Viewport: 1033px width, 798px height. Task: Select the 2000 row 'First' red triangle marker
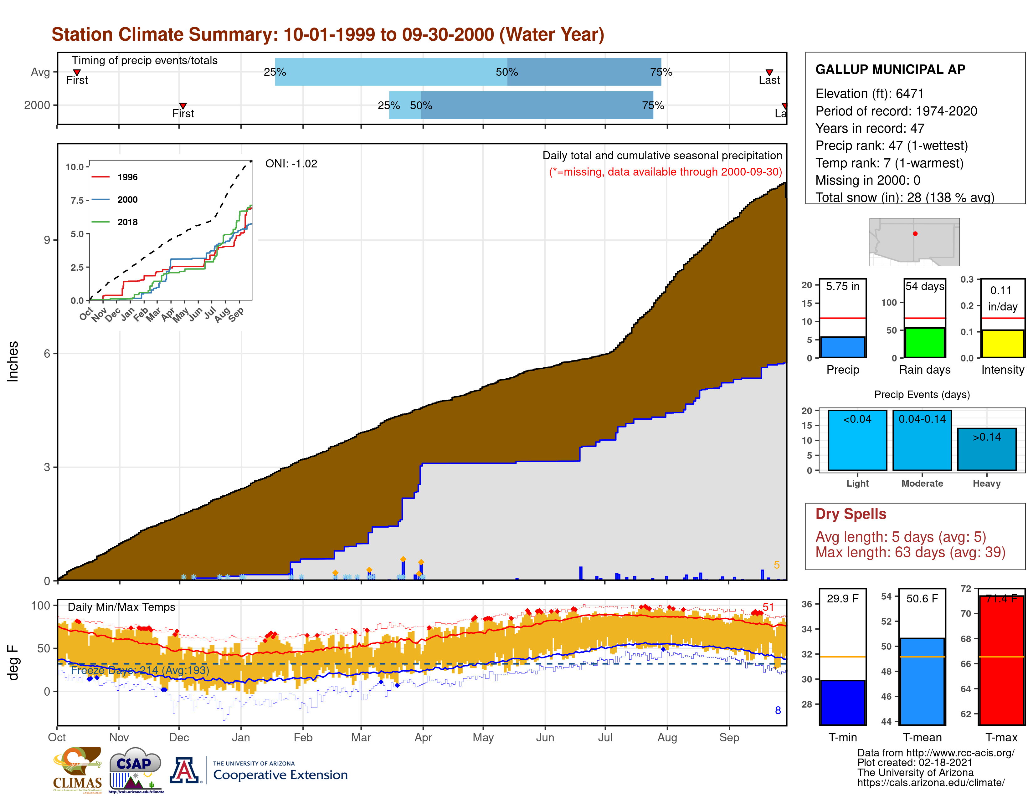[x=183, y=105]
